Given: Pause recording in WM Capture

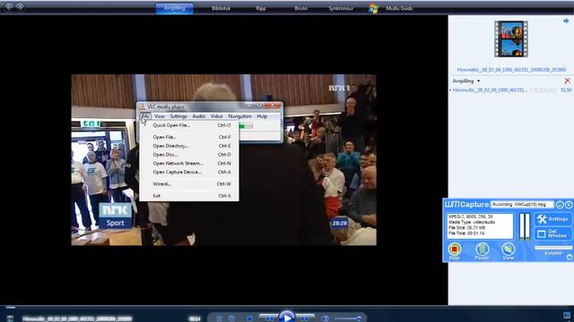Looking at the screenshot, I should point(482,250).
